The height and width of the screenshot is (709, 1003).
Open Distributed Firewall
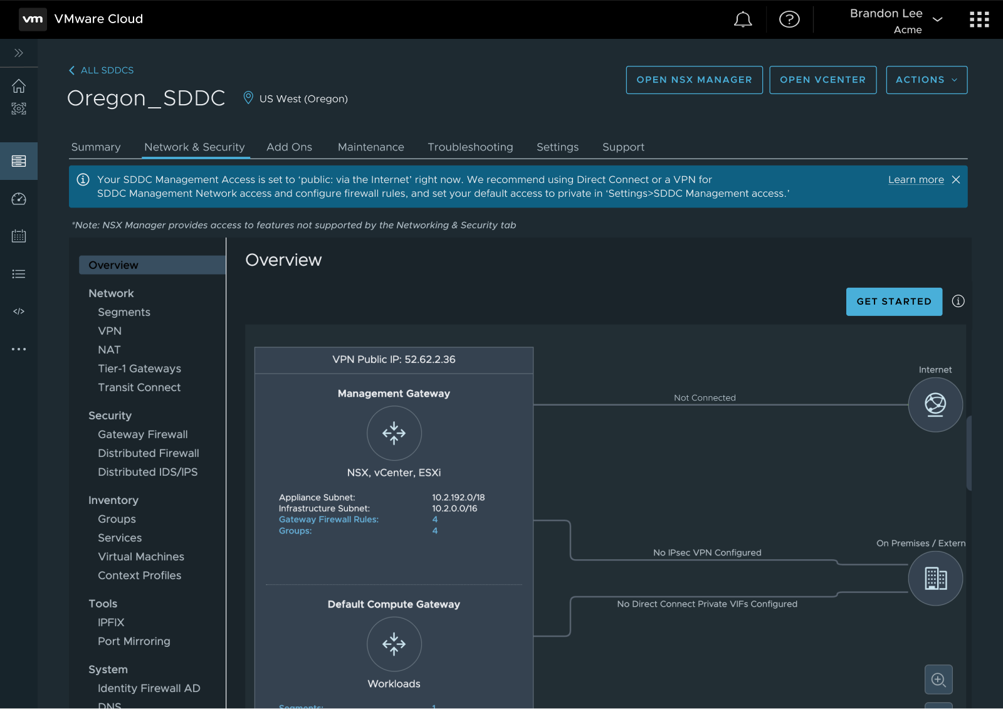149,453
